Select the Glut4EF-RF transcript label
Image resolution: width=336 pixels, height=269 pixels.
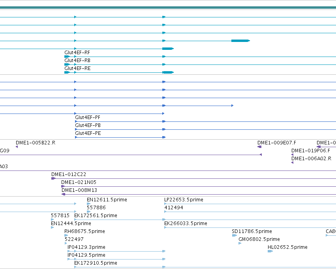(x=77, y=53)
